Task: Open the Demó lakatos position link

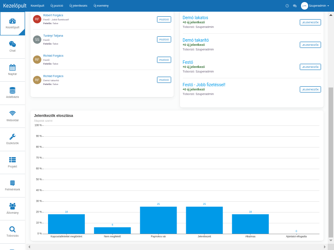Action: (195, 17)
